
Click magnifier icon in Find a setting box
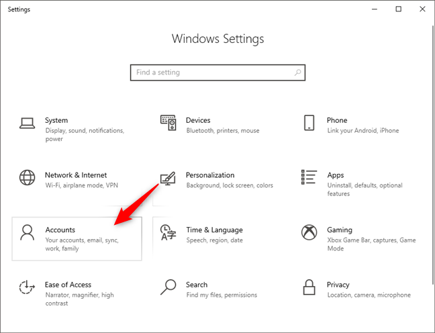[x=297, y=73]
